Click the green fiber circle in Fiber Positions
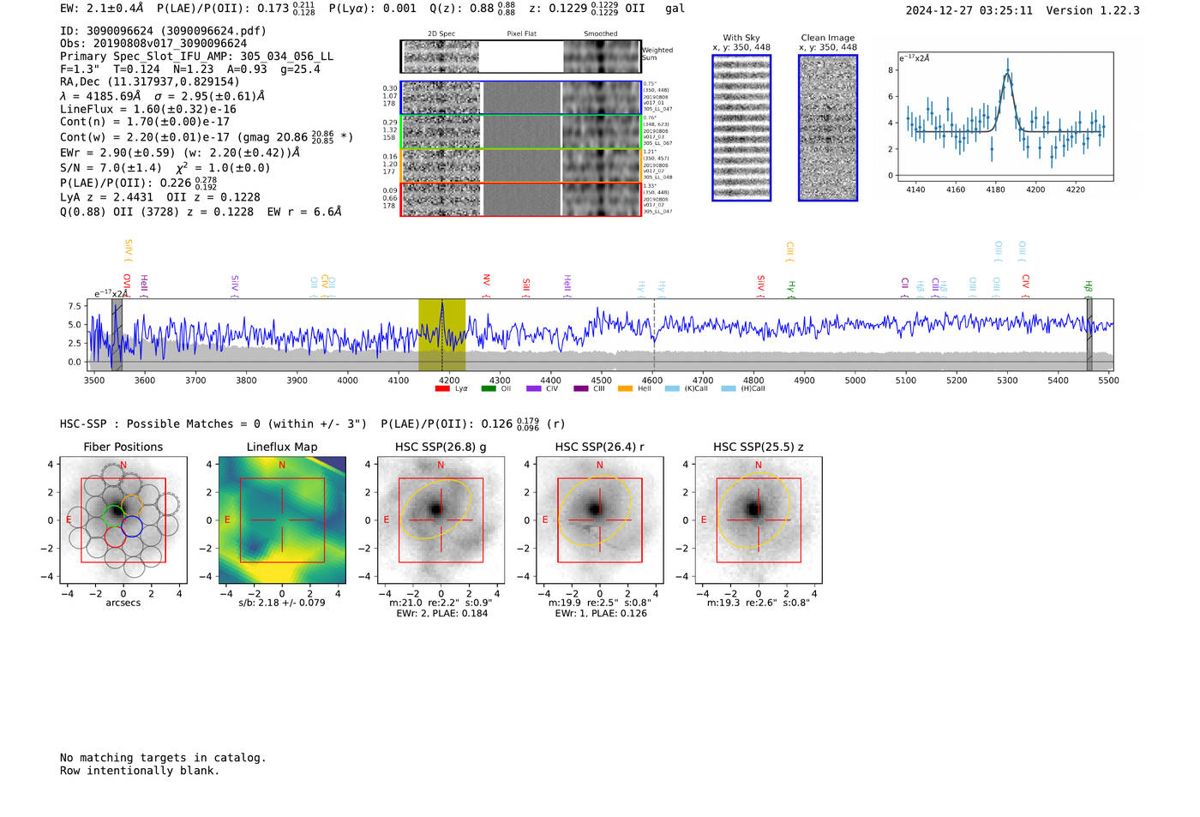Viewport: 1200px width, 817px height. (114, 515)
